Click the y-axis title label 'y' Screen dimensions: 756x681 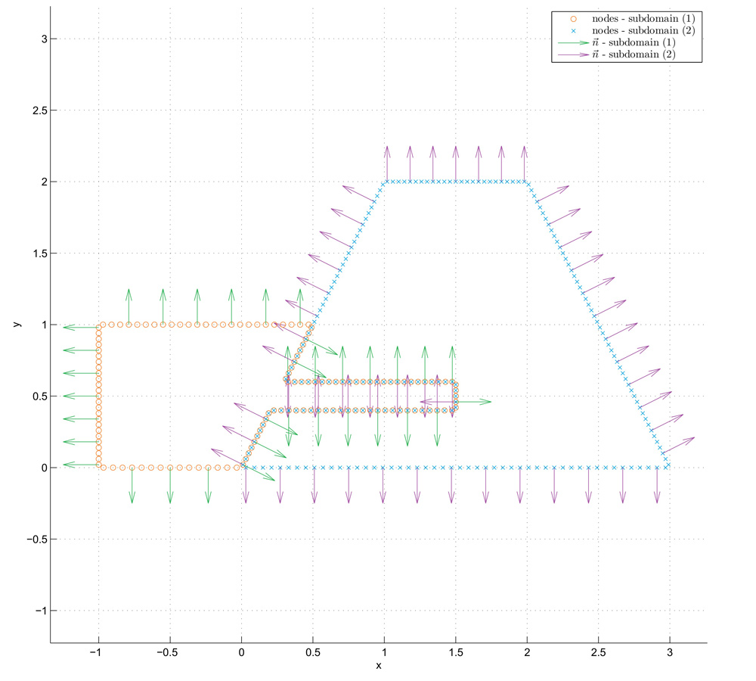(x=16, y=325)
